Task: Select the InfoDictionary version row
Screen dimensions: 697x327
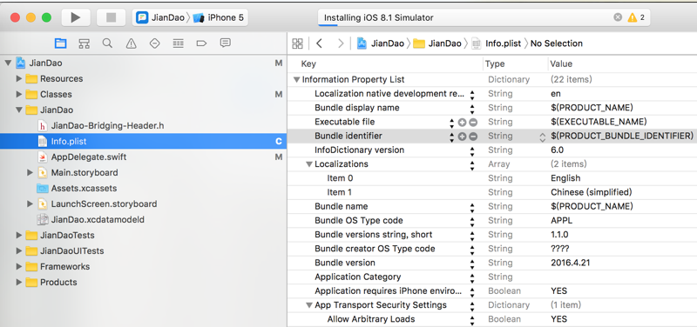Action: (492, 150)
